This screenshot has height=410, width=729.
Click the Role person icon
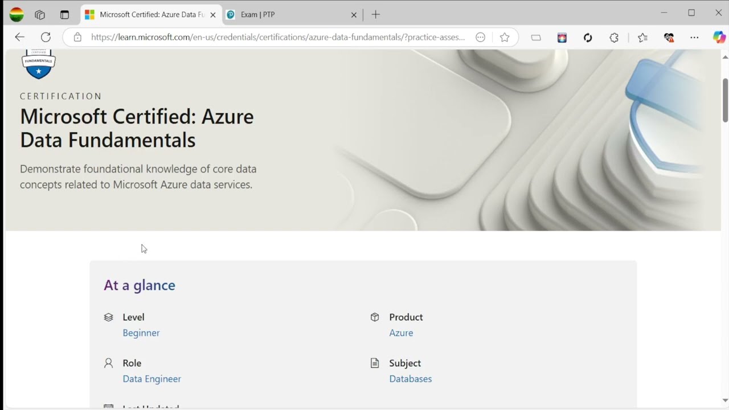pos(109,363)
